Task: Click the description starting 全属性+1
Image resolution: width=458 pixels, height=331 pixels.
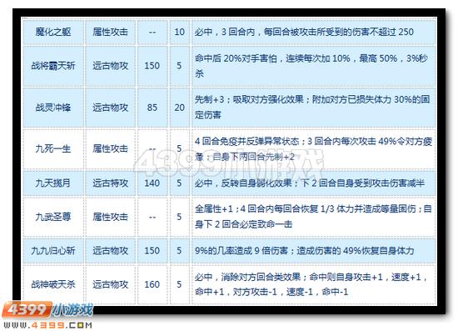Action: (x=313, y=217)
